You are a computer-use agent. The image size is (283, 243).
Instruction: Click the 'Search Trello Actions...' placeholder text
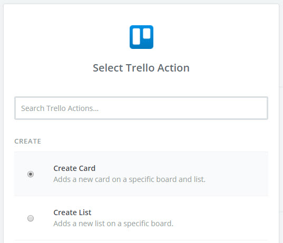[60, 108]
